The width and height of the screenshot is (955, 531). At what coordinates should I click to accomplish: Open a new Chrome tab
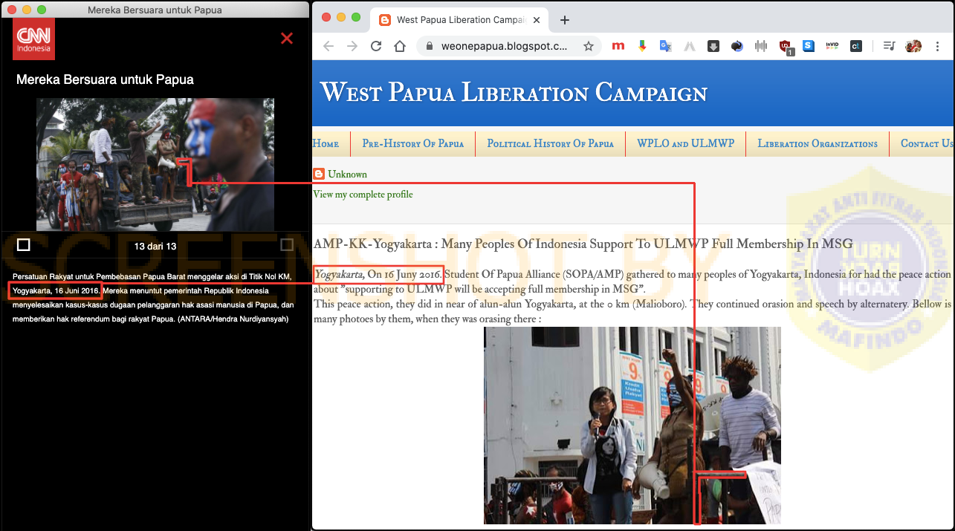point(565,20)
